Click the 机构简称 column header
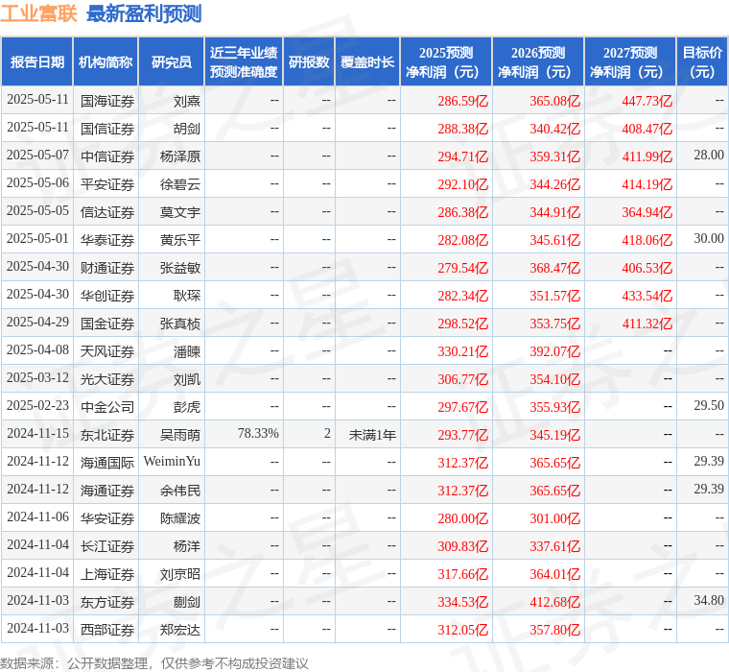Screen dimensions: 729x672 point(106,62)
